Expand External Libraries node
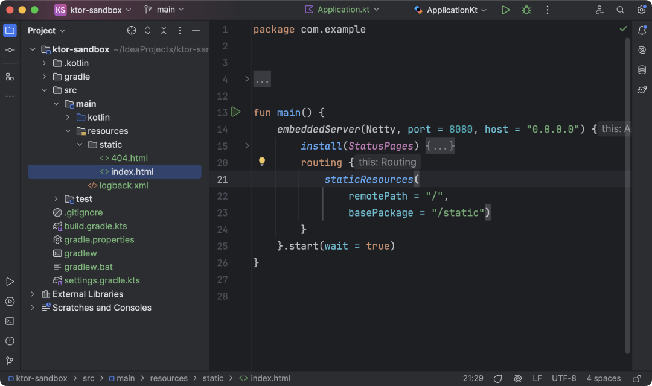Image resolution: width=652 pixels, height=386 pixels. coord(33,294)
